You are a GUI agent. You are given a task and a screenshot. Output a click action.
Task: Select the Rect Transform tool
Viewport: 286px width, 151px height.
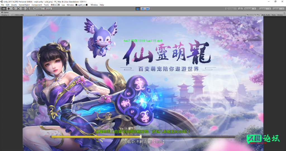click(x=23, y=9)
